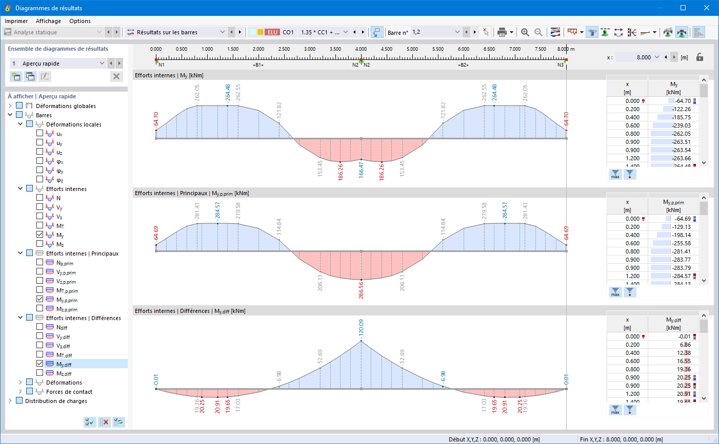Click the printer icon in the toolbar
Screen dimensions: 719x444
(502, 32)
